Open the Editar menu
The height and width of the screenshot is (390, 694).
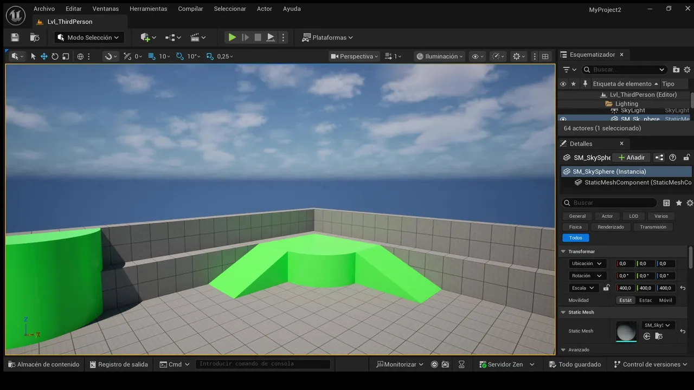click(x=74, y=9)
